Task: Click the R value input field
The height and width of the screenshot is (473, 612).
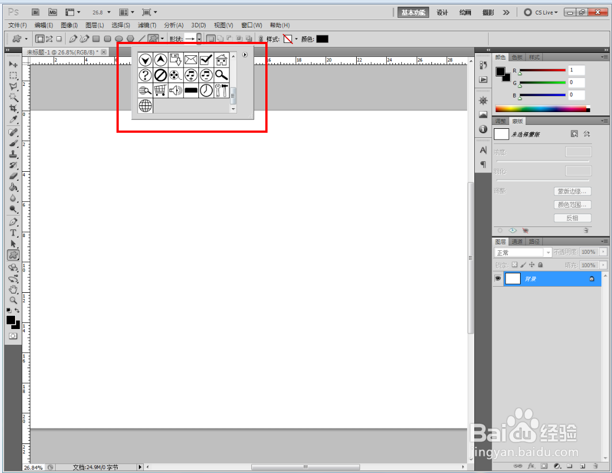Action: 576,70
